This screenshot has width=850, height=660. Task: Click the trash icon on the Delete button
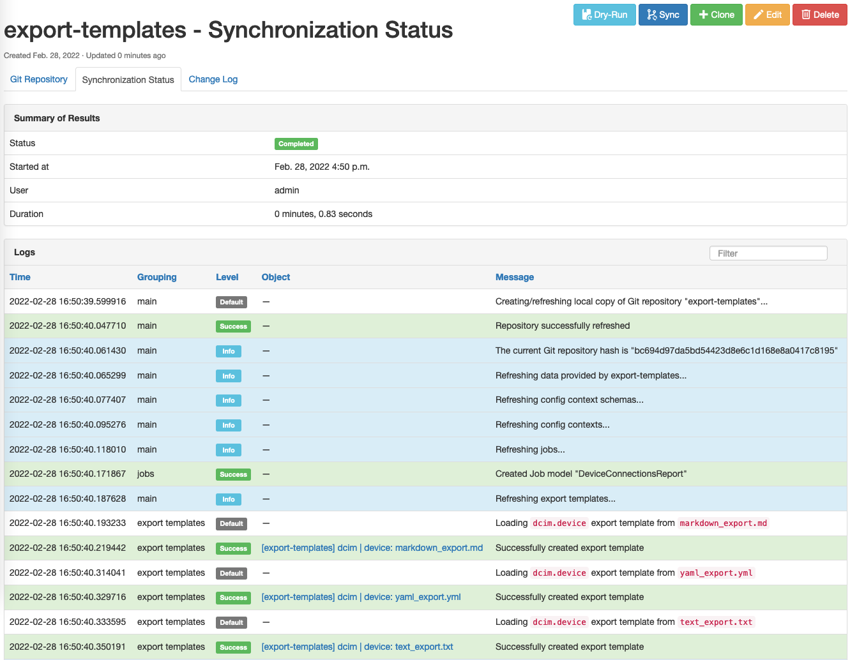tap(806, 14)
